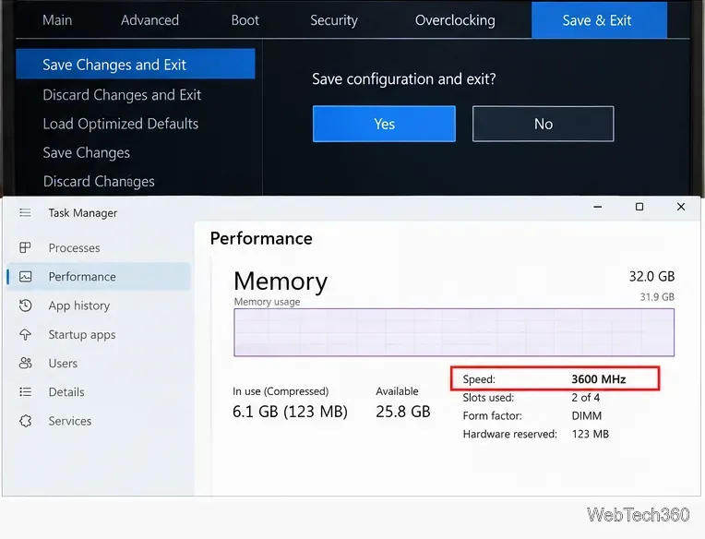Click the Memory heading
Image resolution: width=705 pixels, height=539 pixels.
click(x=281, y=281)
